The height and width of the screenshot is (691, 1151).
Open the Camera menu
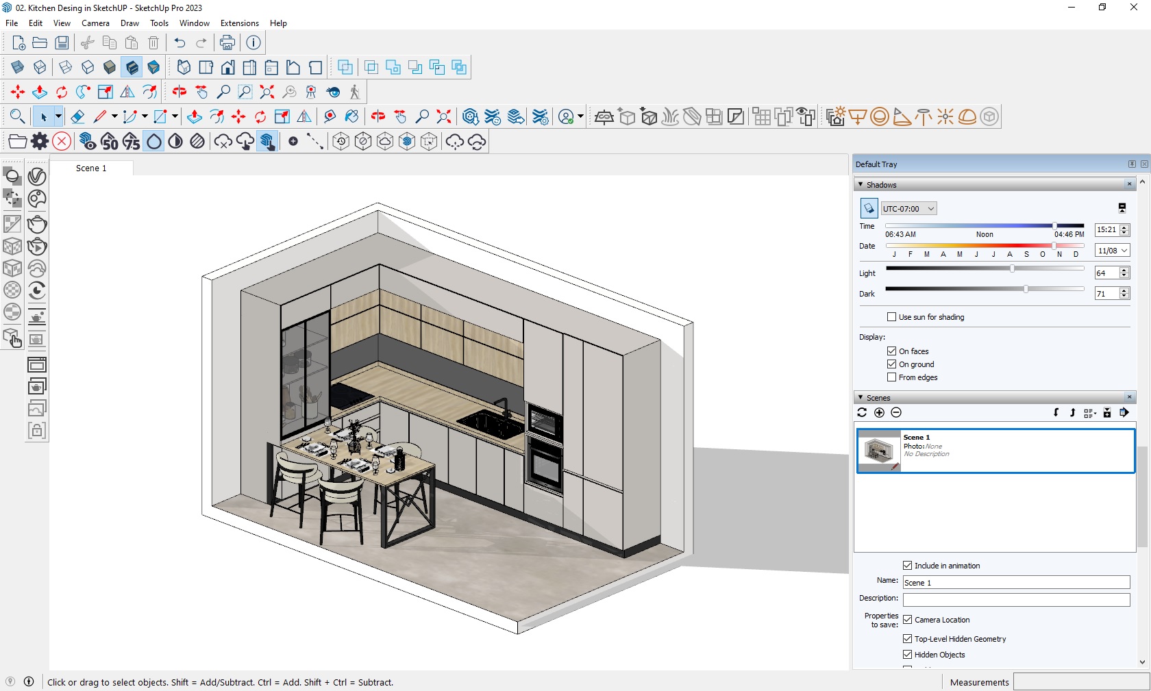click(95, 23)
